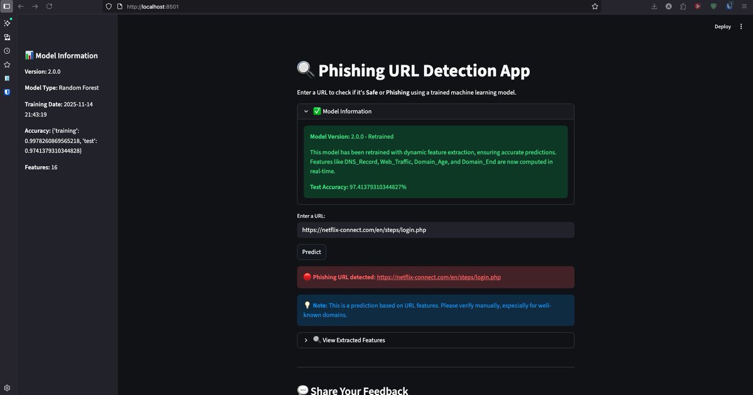Open the browser hamburger application menu
This screenshot has height=395, width=753.
(x=743, y=6)
